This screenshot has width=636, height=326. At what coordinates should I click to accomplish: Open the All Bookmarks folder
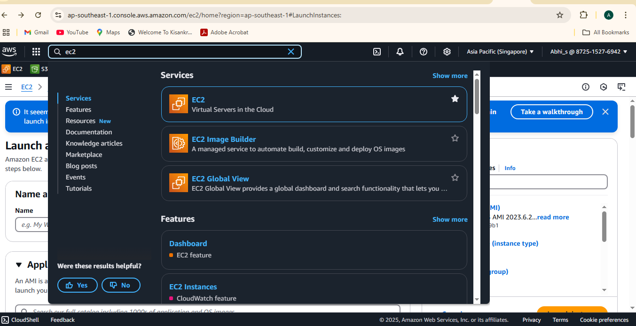[x=605, y=32]
